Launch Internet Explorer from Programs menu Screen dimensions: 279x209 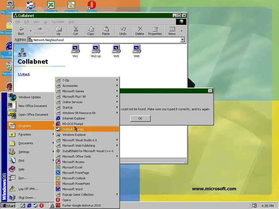[87, 118]
